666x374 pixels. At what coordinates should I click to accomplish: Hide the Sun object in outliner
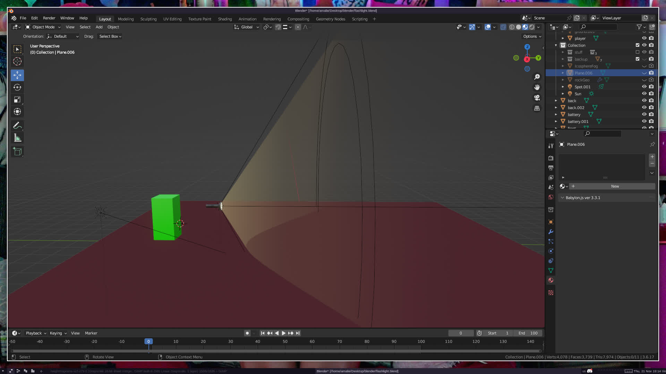644,94
